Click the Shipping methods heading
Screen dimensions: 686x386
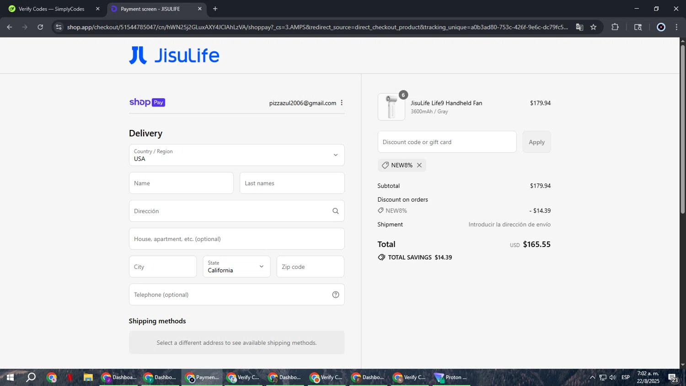pos(157,321)
